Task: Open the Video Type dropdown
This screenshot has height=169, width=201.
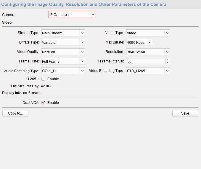Action: coord(167,33)
